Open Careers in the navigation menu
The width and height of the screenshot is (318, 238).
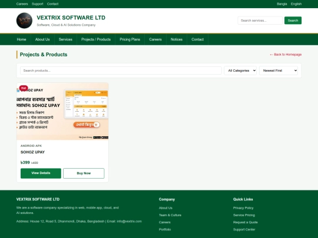point(155,39)
